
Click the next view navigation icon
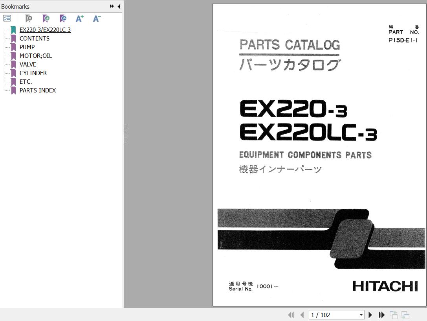tap(405, 315)
